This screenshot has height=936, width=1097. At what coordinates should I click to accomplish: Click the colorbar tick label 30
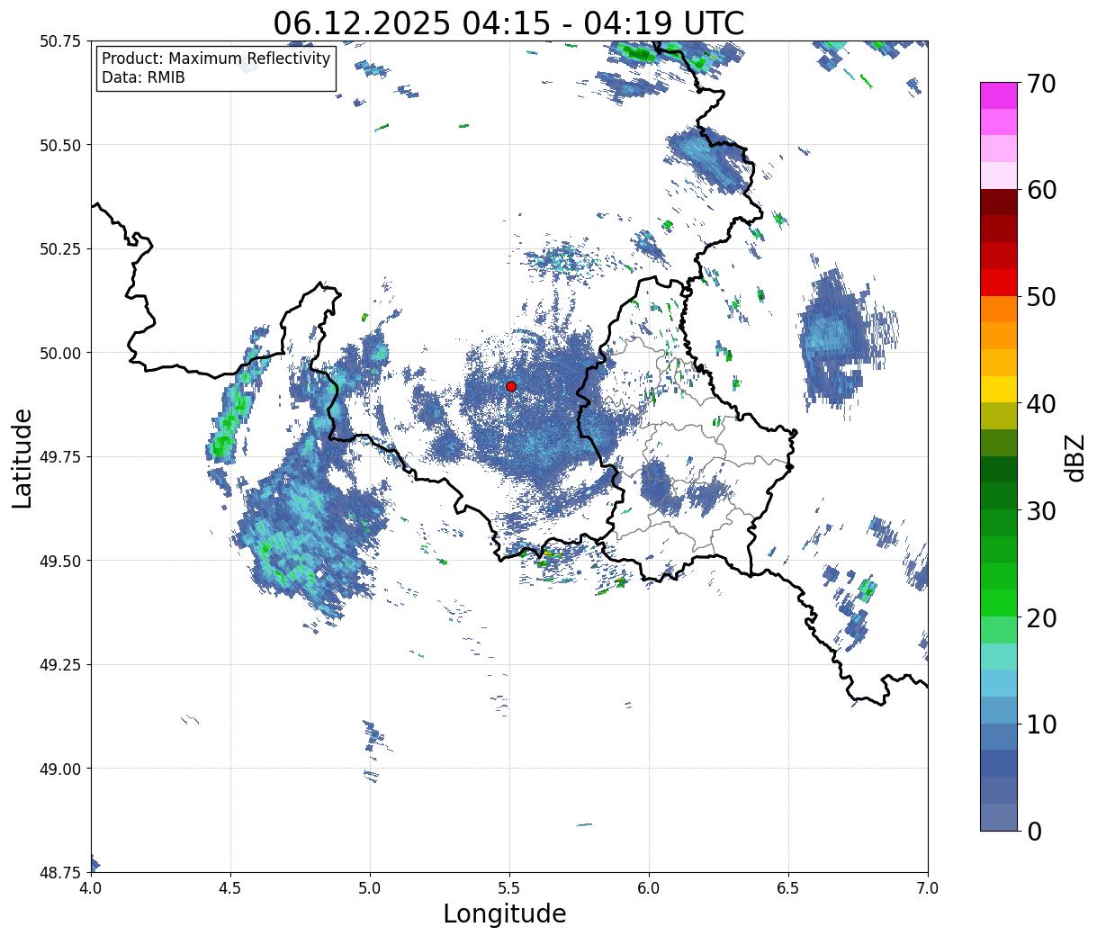1040,510
